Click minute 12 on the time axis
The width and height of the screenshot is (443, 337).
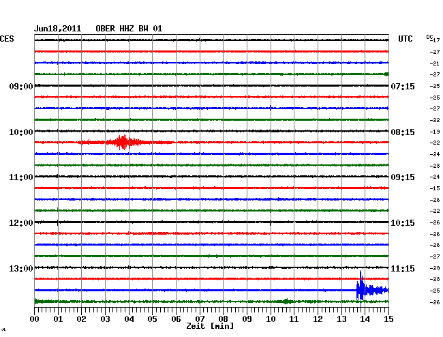click(318, 319)
